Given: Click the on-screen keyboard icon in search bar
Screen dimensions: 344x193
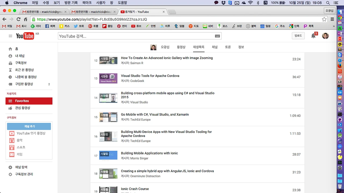Looking at the screenshot, I should [217, 36].
